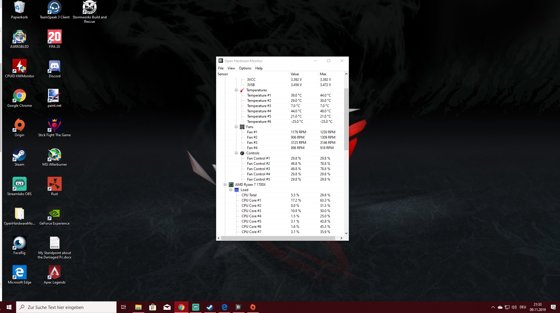This screenshot has height=313, width=560.
Task: Show hidden system tray icons
Action: 493,307
